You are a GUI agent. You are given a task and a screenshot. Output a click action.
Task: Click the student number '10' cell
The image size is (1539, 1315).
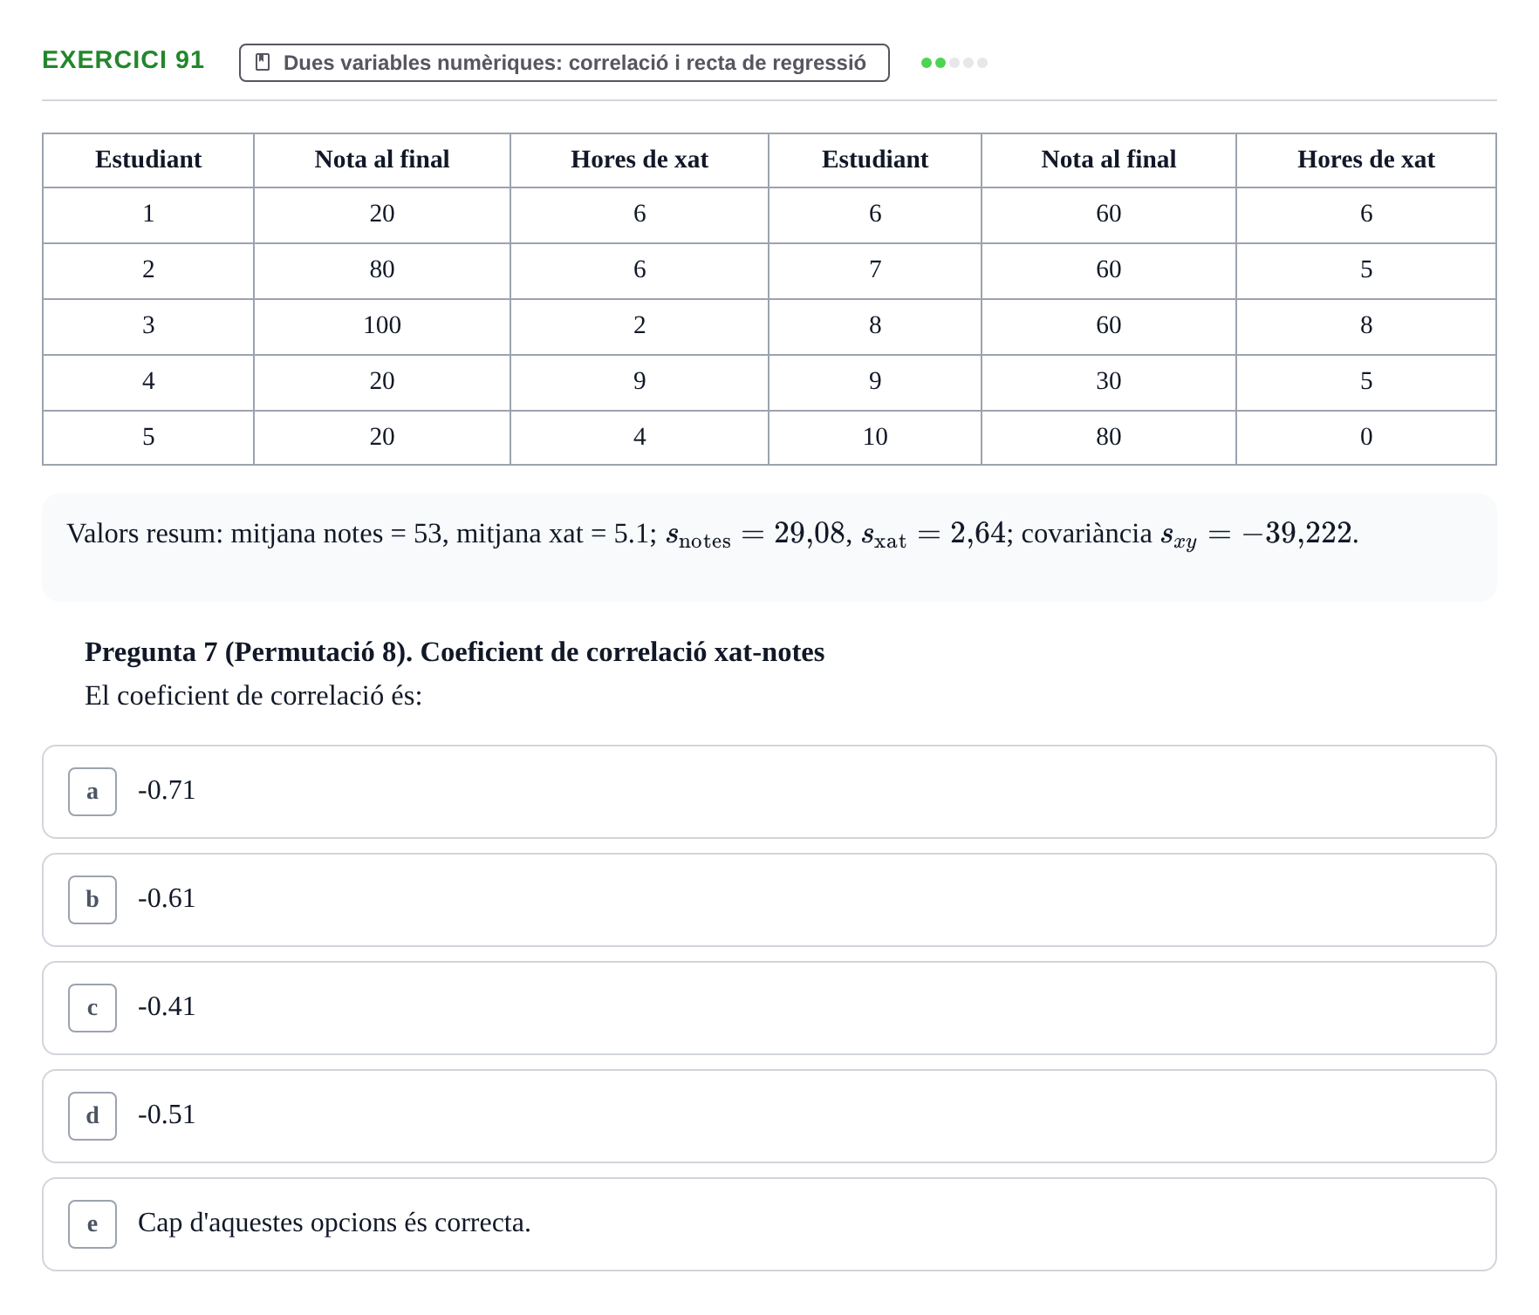click(875, 437)
